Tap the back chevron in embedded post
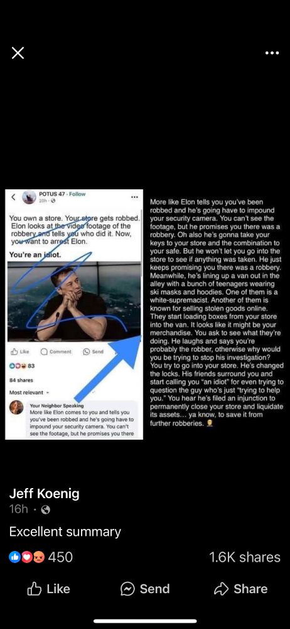 pos(13,197)
